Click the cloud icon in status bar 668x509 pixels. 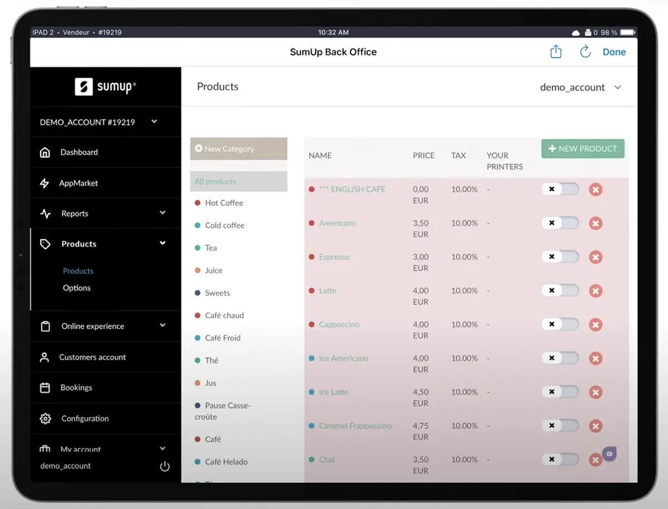tap(576, 32)
